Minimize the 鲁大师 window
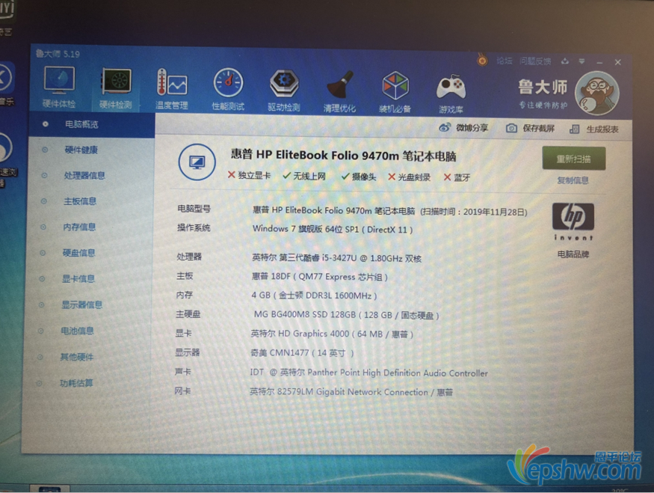The width and height of the screenshot is (654, 493). pos(599,62)
